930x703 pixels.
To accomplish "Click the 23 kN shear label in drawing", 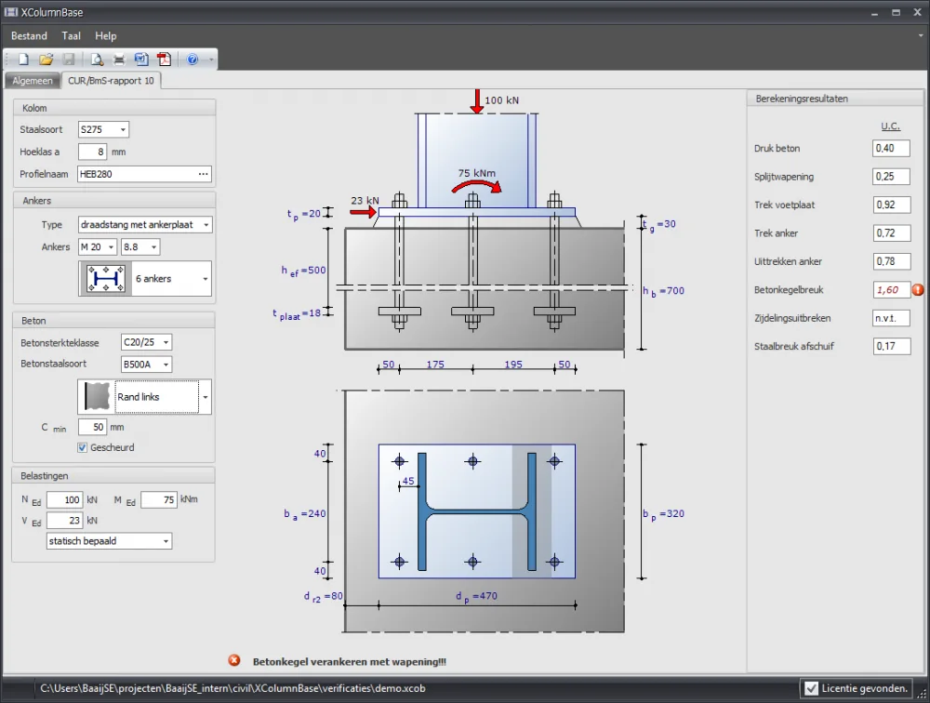I will click(x=365, y=201).
